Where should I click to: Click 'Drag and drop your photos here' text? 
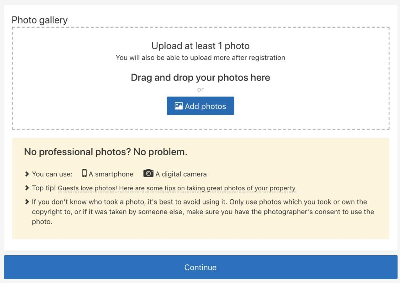[200, 77]
